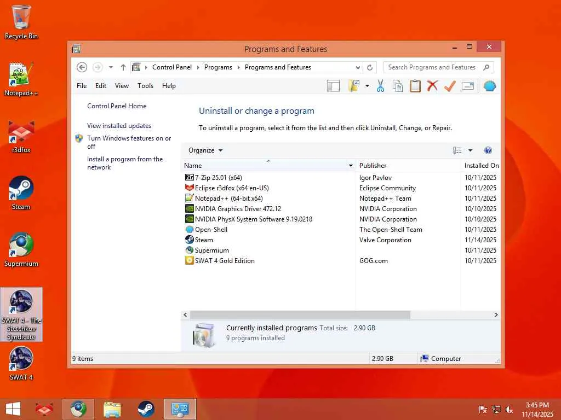561x420 pixels.
Task: Click the SWAT 4 Gold Edition row icon
Action: (189, 261)
